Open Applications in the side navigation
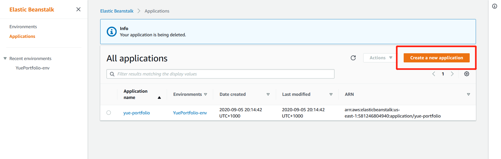This screenshot has width=501, height=159. pos(22,36)
